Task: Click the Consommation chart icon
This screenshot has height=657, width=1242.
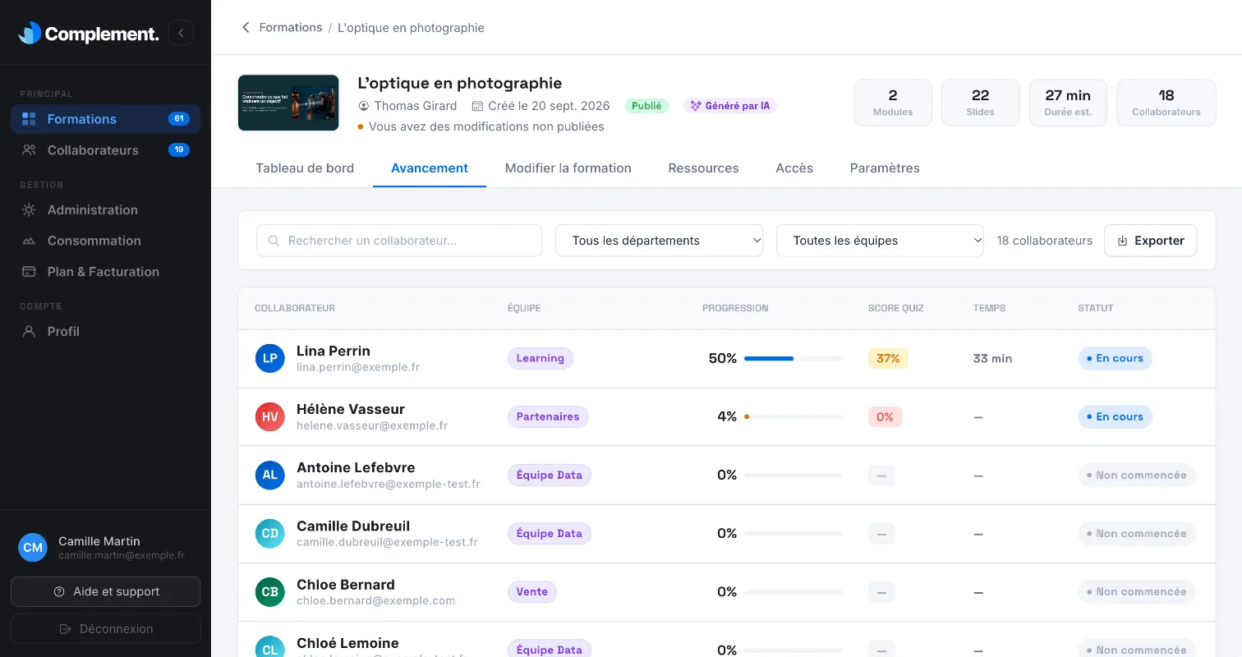Action: tap(29, 241)
